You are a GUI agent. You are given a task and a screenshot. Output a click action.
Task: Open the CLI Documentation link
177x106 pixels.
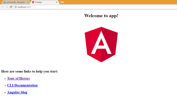[x=22, y=85]
